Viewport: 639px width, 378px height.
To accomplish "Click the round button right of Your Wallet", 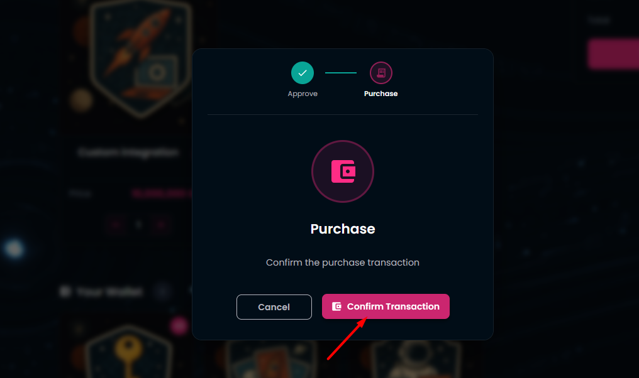I will click(x=163, y=291).
